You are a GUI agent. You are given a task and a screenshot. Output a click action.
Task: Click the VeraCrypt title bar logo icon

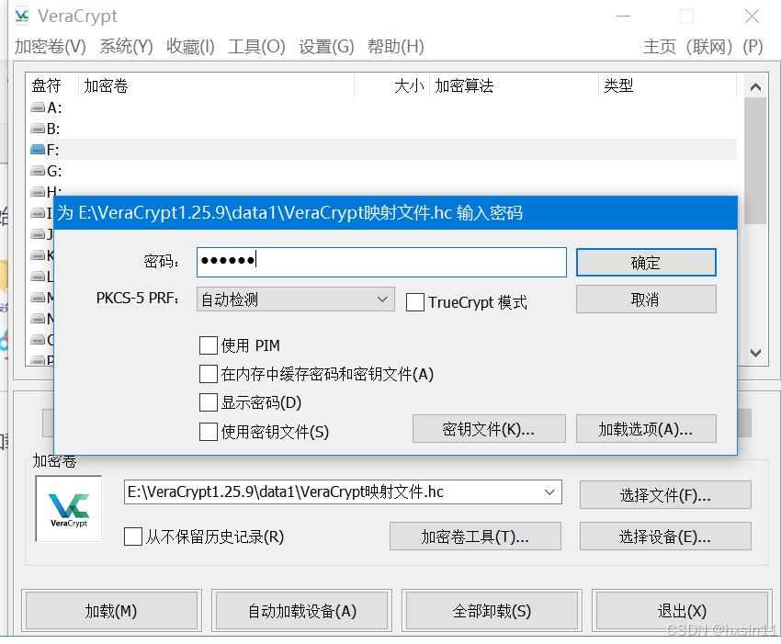(22, 16)
